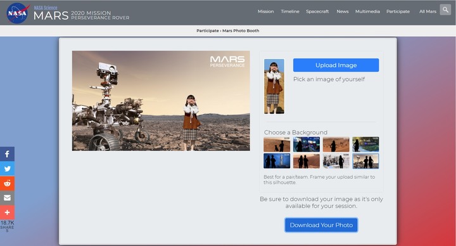Choose the blue rocket launch background

click(x=277, y=161)
